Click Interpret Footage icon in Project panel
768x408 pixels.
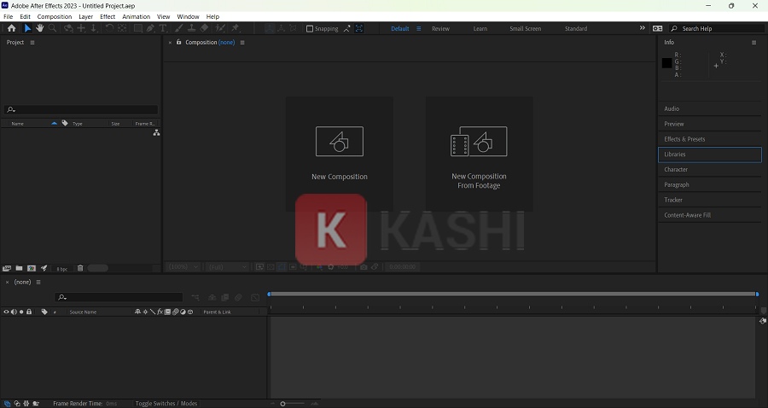click(x=6, y=268)
